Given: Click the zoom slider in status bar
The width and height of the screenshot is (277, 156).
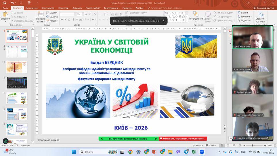Looking at the screenshot, I should [x=254, y=145].
